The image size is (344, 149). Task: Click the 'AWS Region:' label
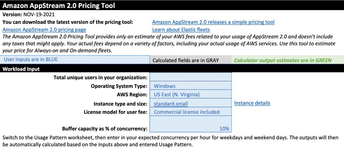(x=132, y=95)
